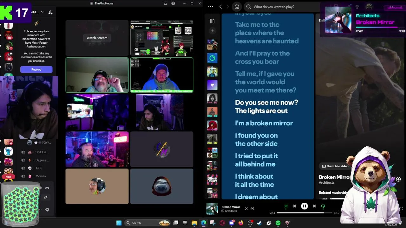The width and height of the screenshot is (406, 228).
Task: Toggle repeat in Spotify player
Action: click(323, 206)
